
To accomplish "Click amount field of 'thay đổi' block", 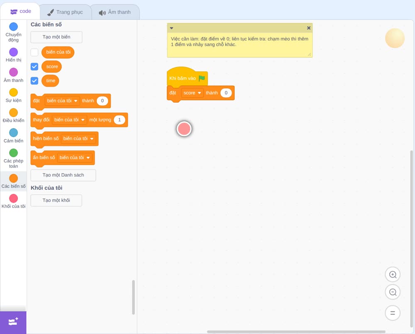I will (x=120, y=120).
